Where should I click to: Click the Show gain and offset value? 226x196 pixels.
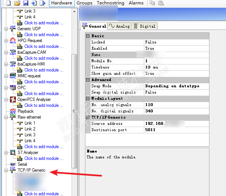click(177, 74)
